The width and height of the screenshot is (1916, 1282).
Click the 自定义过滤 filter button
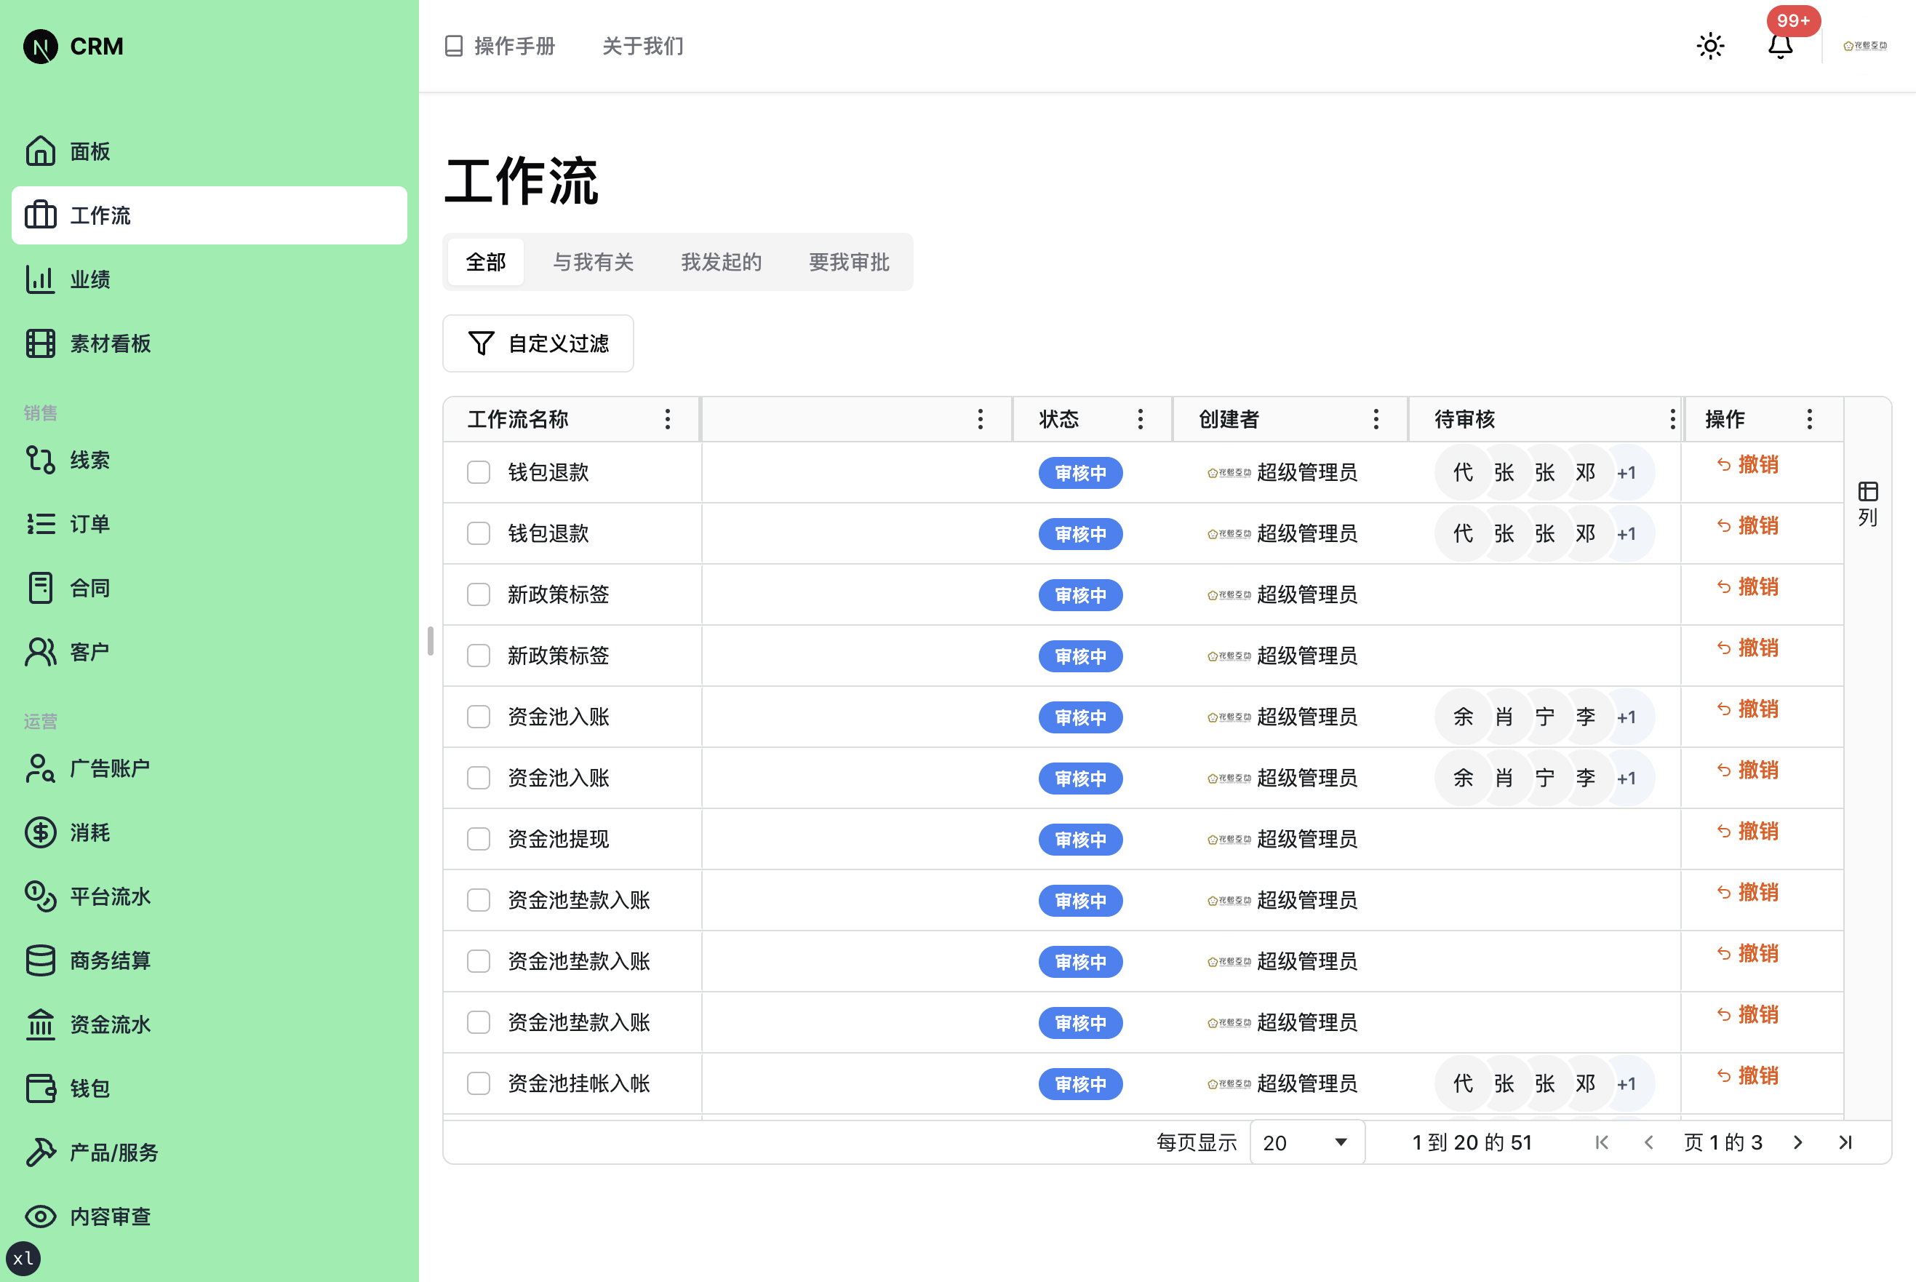click(x=538, y=343)
